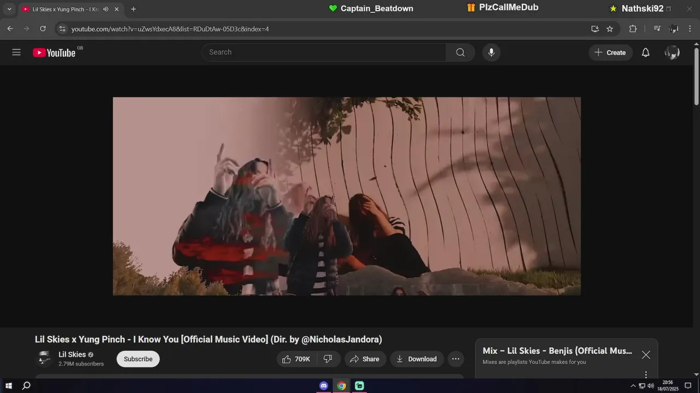Open the Chrome three-dot menu

(690, 28)
